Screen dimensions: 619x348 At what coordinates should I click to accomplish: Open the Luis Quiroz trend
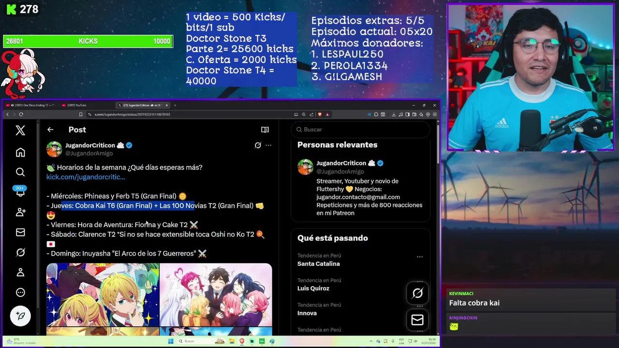(x=313, y=289)
